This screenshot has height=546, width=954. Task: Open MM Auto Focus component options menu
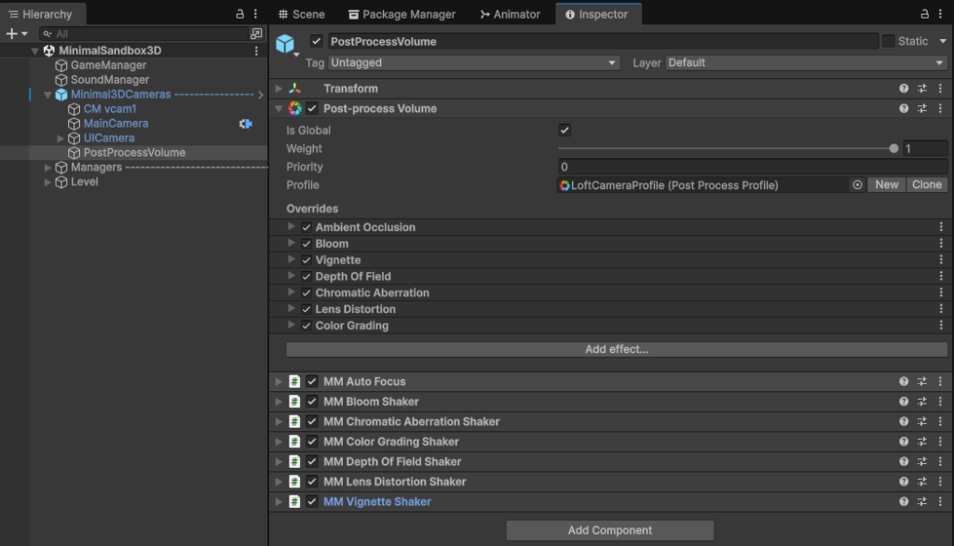tap(940, 382)
